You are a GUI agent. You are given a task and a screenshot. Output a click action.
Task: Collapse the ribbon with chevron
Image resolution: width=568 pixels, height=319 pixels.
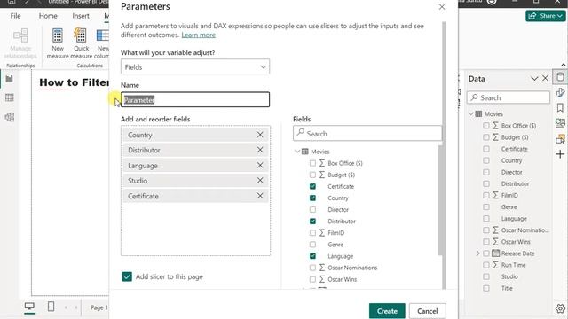pyautogui.click(x=564, y=65)
